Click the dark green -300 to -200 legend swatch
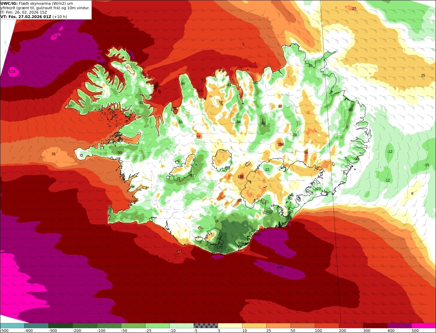 tap(61, 326)
